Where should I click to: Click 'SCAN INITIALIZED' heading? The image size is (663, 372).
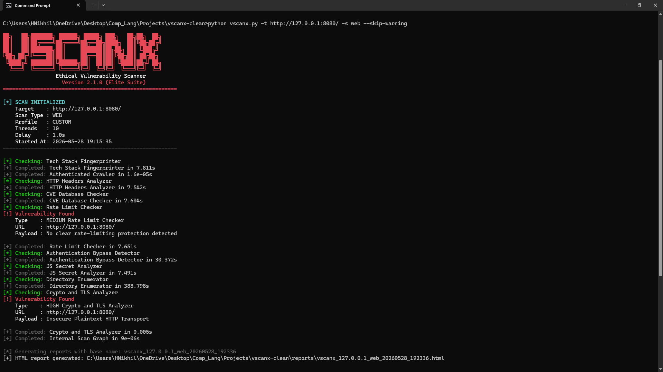click(x=40, y=102)
